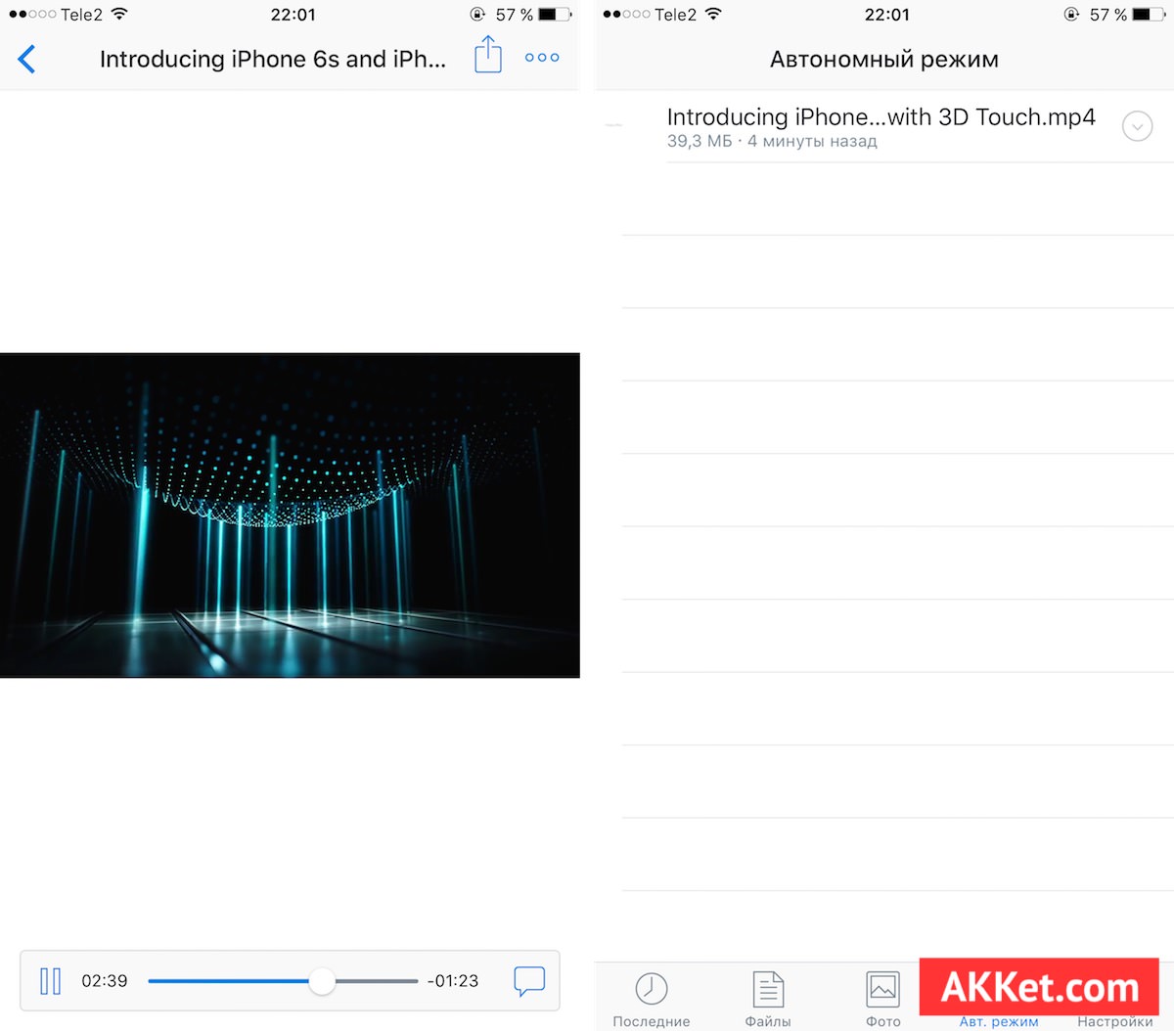Pause the video playback
Screen dimensions: 1174x1031
[50, 980]
